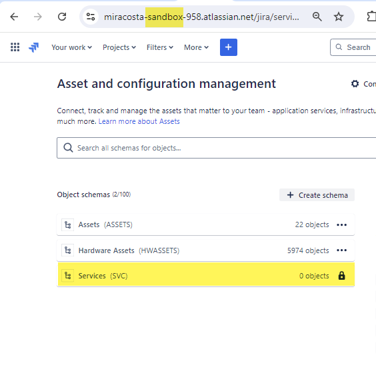Bookmark this page with the star icon
Image resolution: width=376 pixels, height=373 pixels.
(x=339, y=17)
